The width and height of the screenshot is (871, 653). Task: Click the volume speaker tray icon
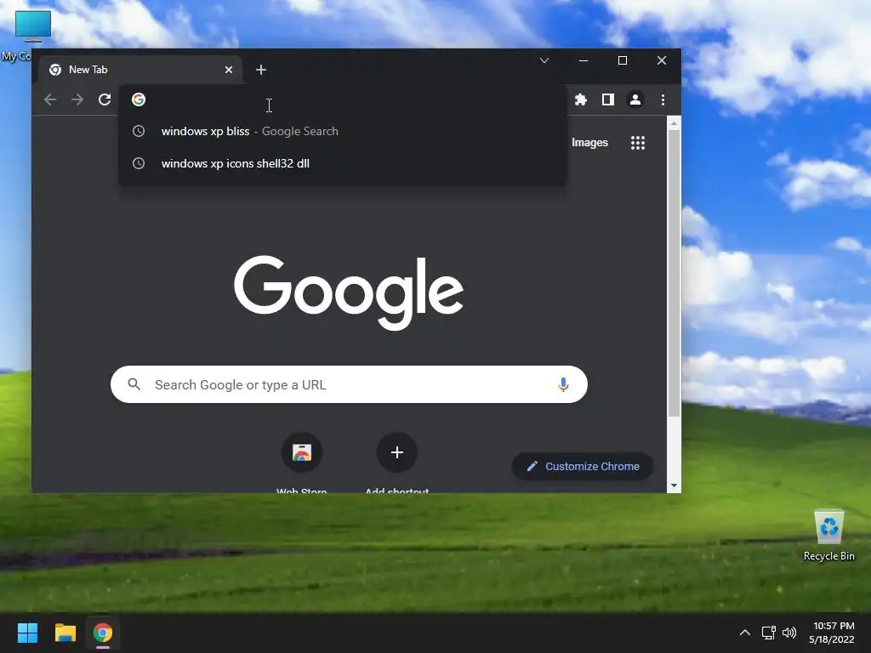point(788,633)
